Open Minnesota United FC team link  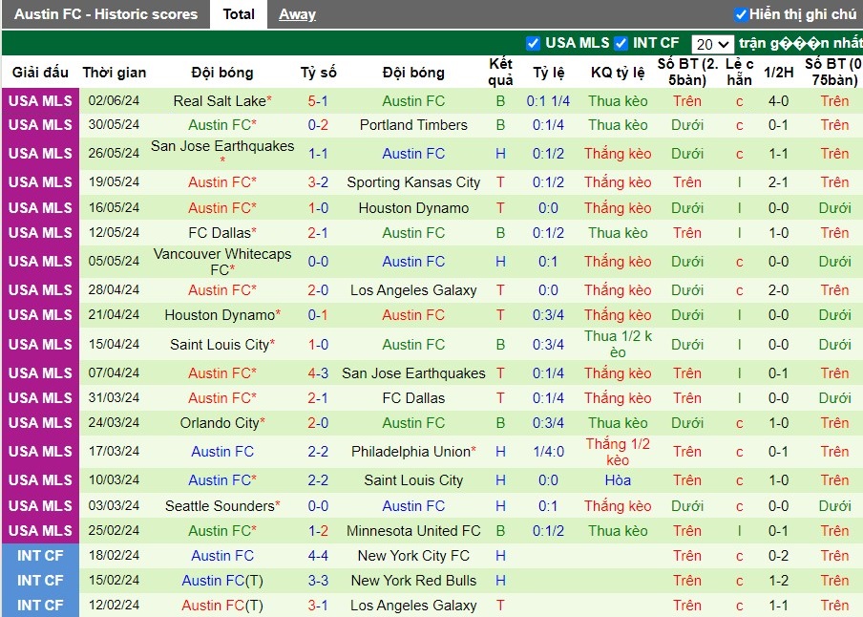pos(413,531)
